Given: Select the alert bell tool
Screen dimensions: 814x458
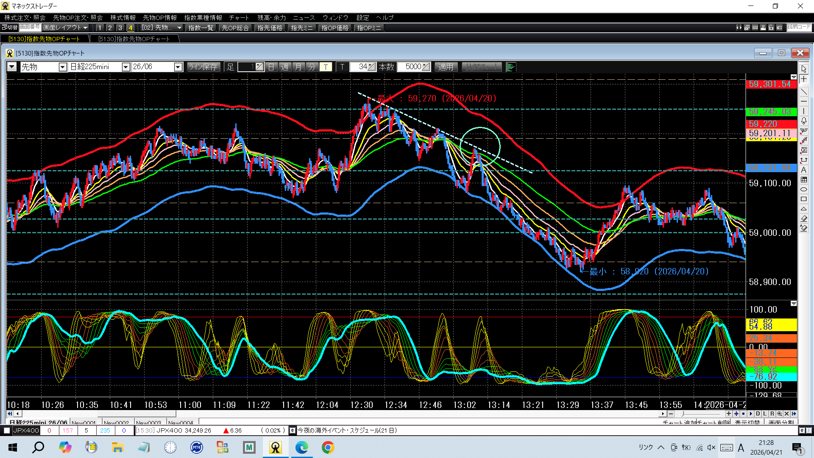Looking at the screenshot, I should (x=803, y=121).
